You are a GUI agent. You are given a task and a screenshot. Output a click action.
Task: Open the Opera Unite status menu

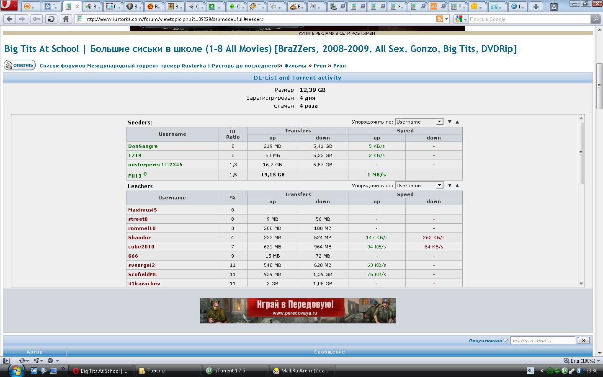(x=39, y=361)
